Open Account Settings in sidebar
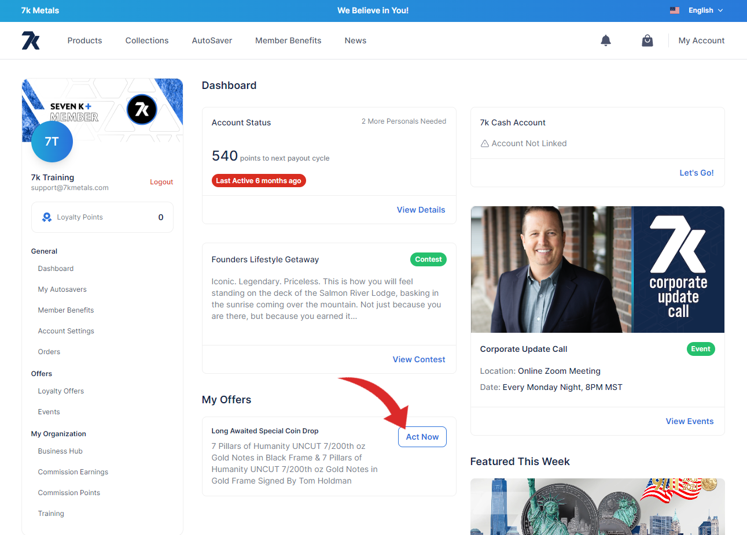Screen dimensions: 747x535 point(66,331)
